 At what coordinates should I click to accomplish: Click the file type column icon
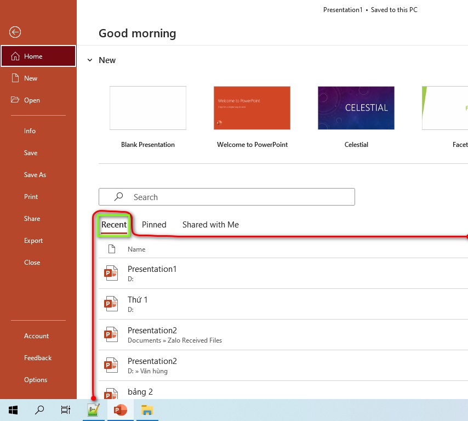pos(112,249)
